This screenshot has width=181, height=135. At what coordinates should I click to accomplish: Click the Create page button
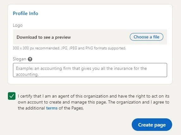(x=152, y=125)
